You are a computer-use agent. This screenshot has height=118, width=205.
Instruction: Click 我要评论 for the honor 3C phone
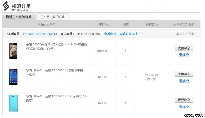pos(184,48)
